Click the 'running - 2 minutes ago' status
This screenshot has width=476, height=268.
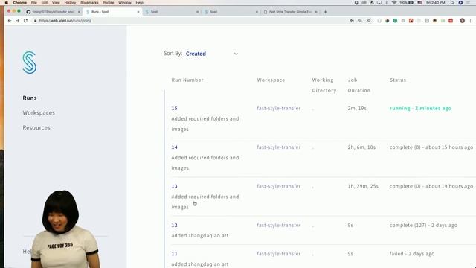click(x=420, y=108)
